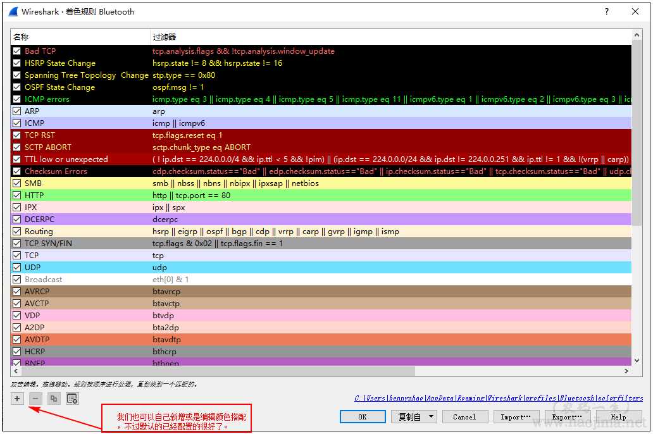Toggle the UDP rule checkbox

tap(16, 268)
